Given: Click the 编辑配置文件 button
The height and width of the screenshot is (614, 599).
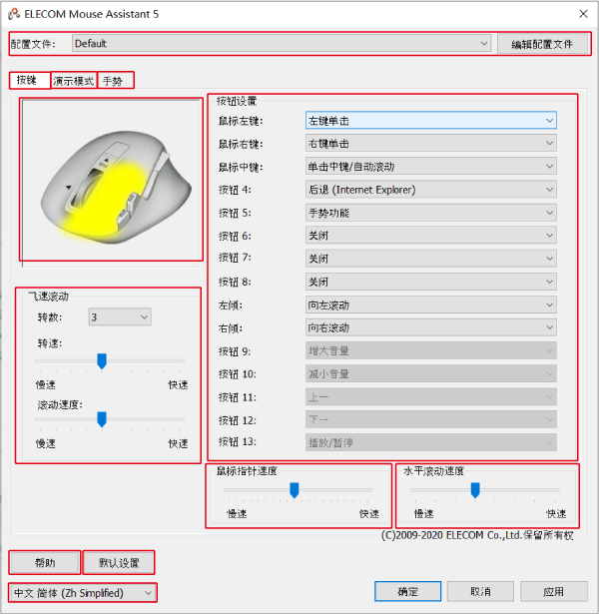Looking at the screenshot, I should click(542, 44).
